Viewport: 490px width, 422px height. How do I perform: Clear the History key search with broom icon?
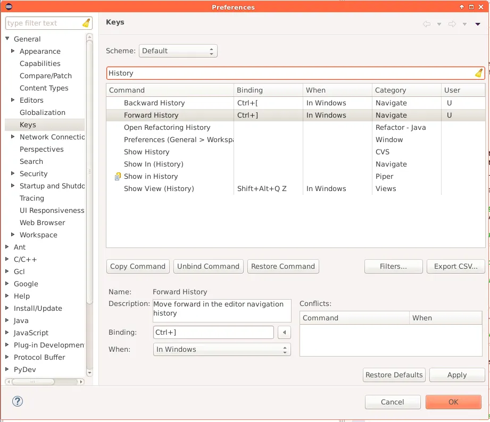[479, 73]
